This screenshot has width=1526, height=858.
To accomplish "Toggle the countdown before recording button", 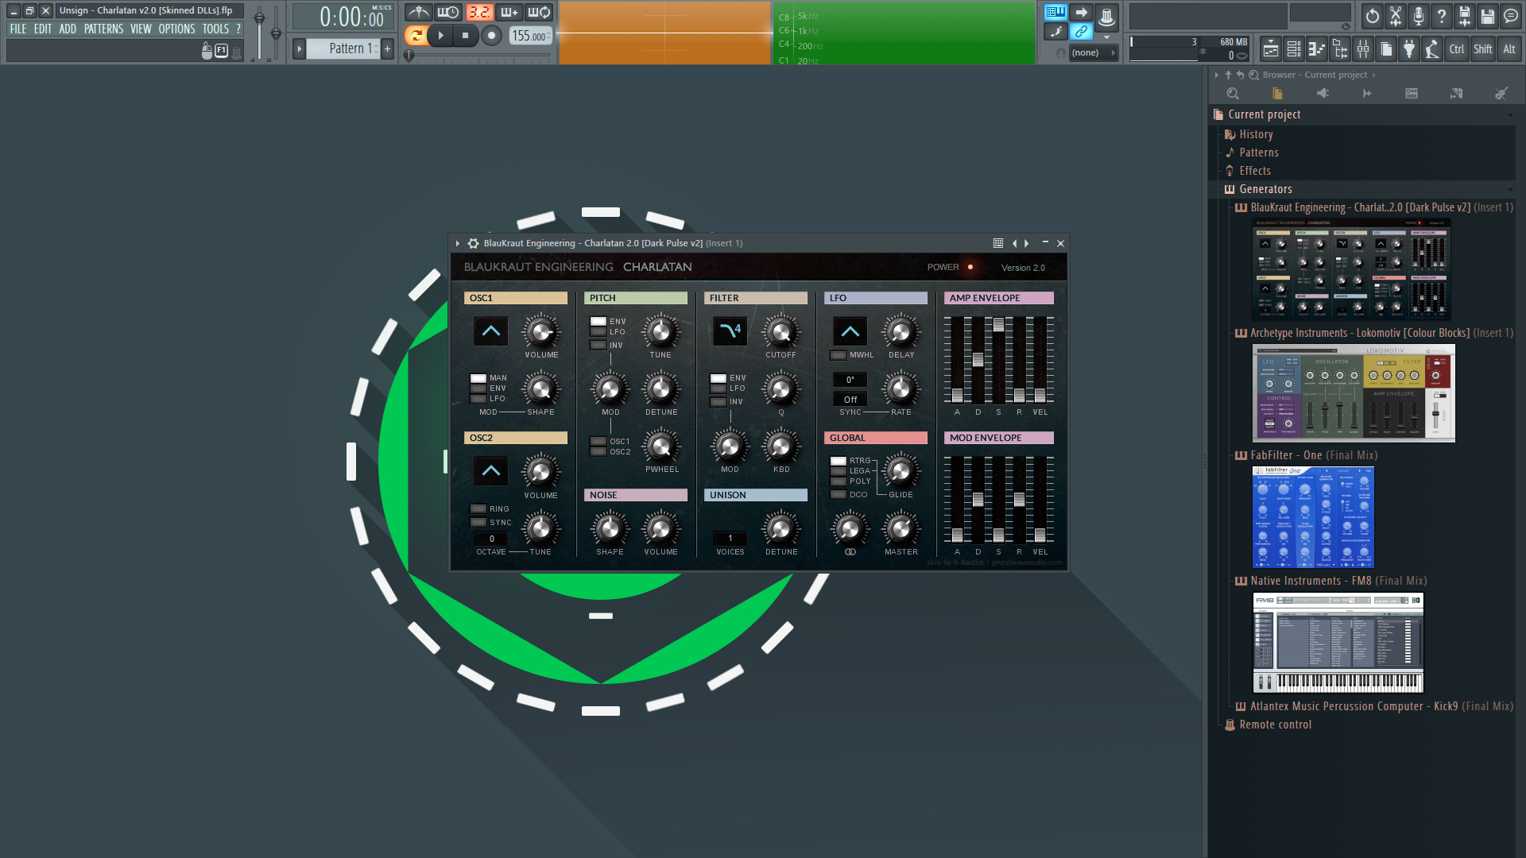I will (x=479, y=12).
